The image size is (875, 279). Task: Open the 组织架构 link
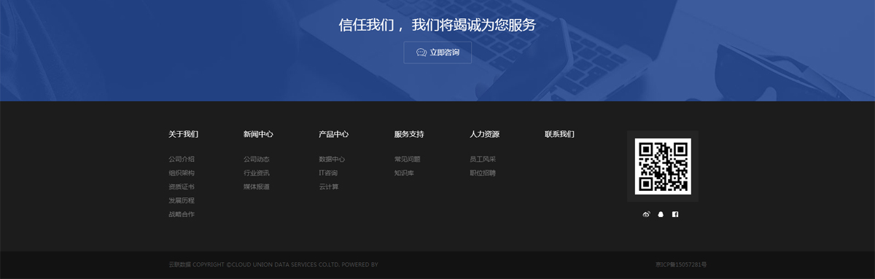click(x=182, y=173)
